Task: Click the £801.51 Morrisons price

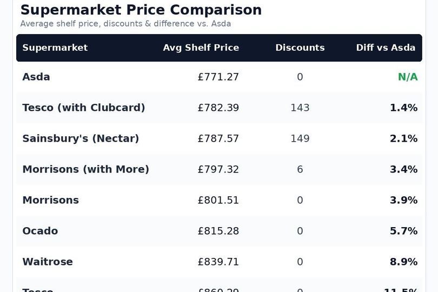Action: pyautogui.click(x=218, y=200)
